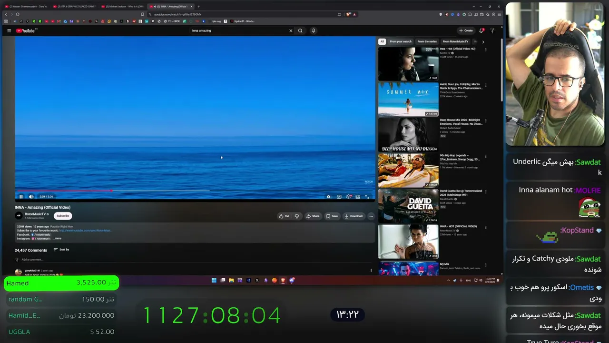This screenshot has height=343, width=609.
Task: Switch to the 'Hassan Shamaeezadeh' browser tab
Action: coord(26,6)
